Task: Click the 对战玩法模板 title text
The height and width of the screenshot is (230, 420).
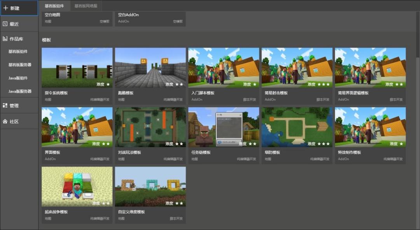Action: coord(129,152)
